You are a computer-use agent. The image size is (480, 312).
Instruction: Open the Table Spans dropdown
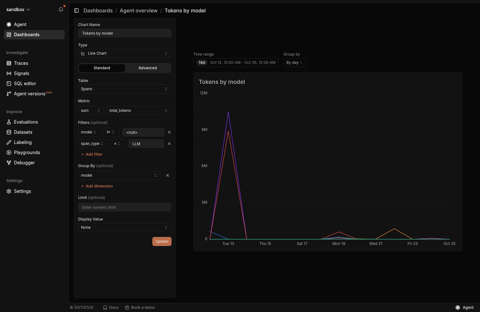(x=125, y=89)
